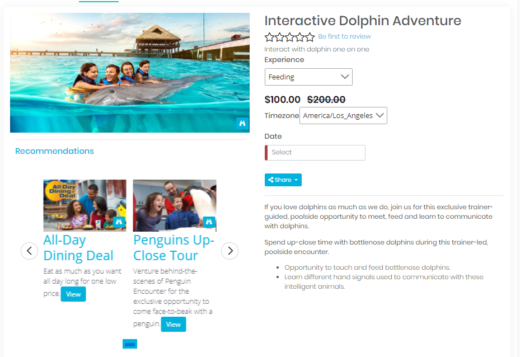The height and width of the screenshot is (357, 520).
Task: Click binoculars icon on the Penguins tour image
Action: (209, 222)
